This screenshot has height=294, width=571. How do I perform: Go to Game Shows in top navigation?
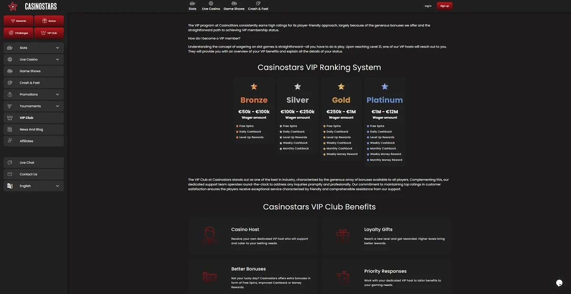click(234, 9)
